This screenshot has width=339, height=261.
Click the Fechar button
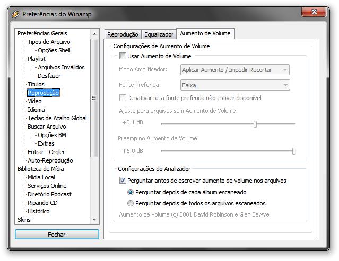pos(57,234)
